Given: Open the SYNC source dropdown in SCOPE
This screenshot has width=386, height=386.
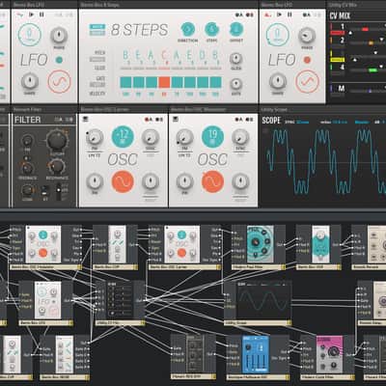Looking at the screenshot, I should [x=303, y=123].
